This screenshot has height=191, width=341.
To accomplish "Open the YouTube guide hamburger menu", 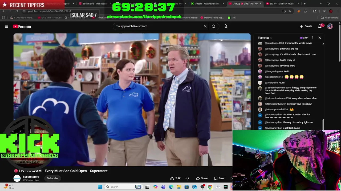I will [x=6, y=26].
